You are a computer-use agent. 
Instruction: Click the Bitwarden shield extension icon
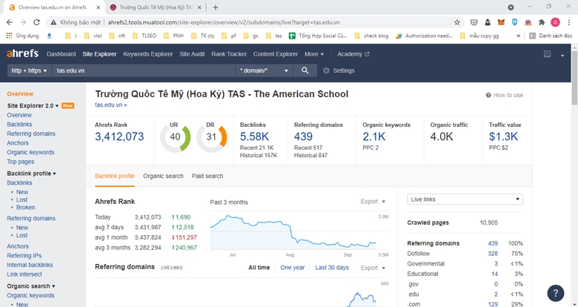coord(514,22)
